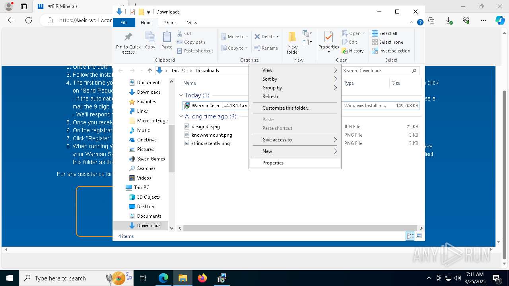
Task: Click the Name column header
Action: point(190,83)
